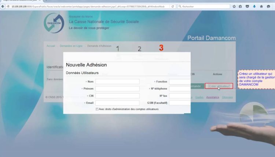
Task: Click the Email input field
Action: tap(117, 103)
